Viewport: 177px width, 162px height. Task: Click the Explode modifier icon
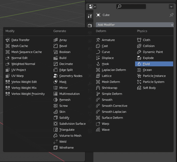(x=139, y=58)
